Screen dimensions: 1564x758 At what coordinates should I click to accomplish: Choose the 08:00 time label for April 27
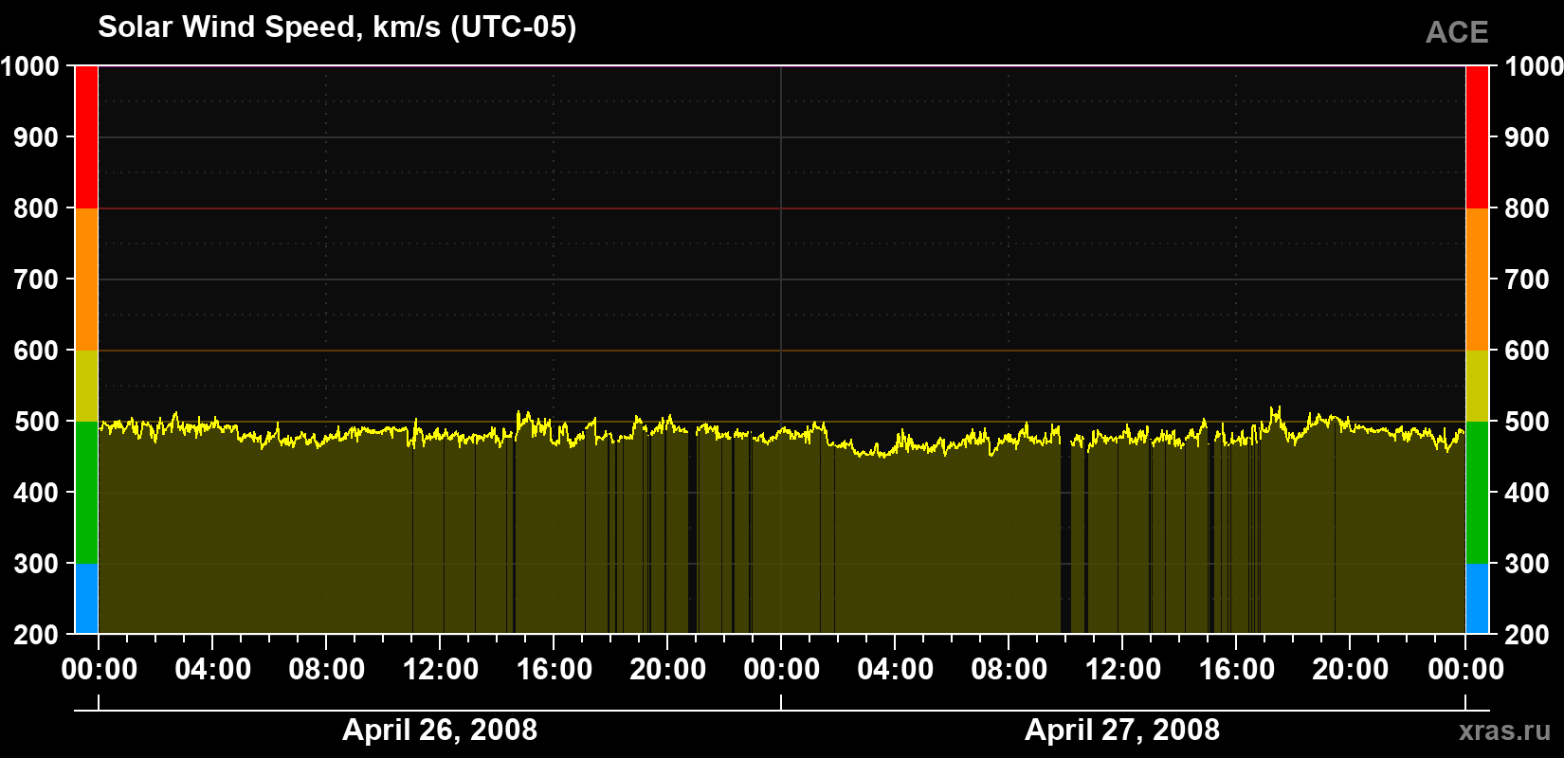(x=1009, y=670)
